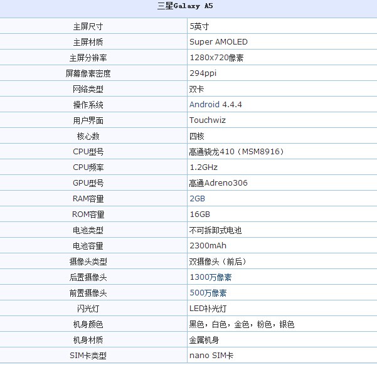Select the 网络类型 label
This screenshot has height=365, width=377.
(x=88, y=89)
